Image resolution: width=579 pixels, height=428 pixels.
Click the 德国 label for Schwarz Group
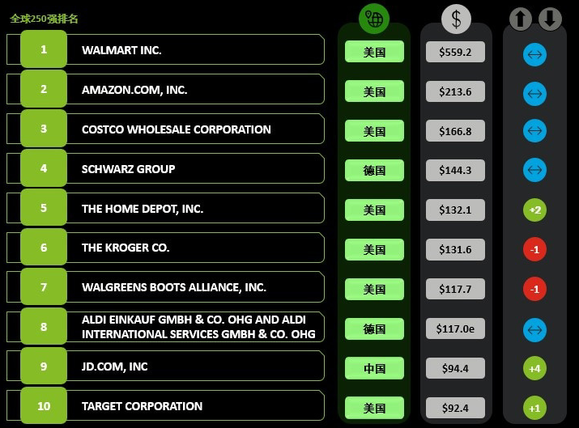tap(374, 170)
